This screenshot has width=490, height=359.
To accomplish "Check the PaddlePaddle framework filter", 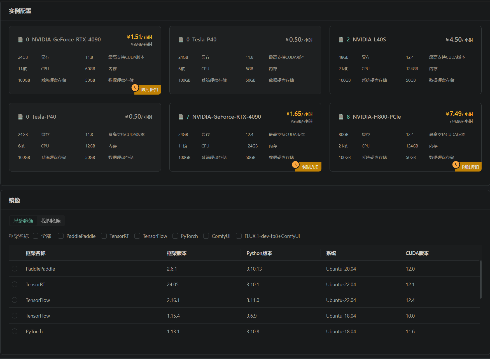I will tap(61, 236).
